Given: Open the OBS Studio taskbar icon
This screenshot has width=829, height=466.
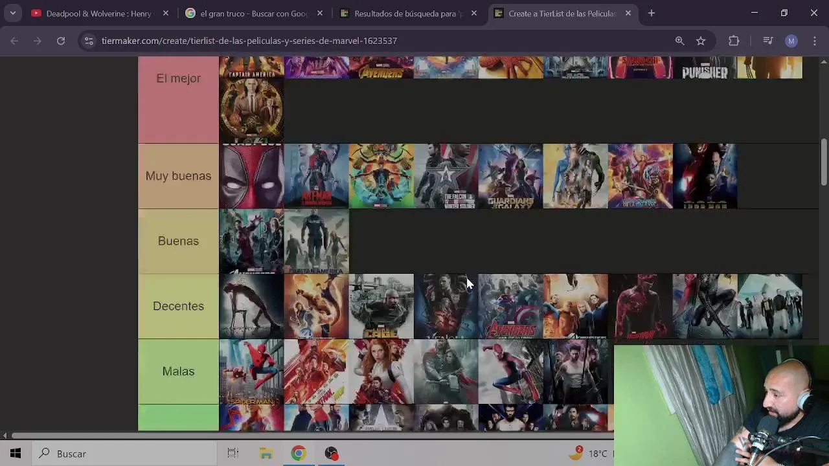Looking at the screenshot, I should [331, 454].
